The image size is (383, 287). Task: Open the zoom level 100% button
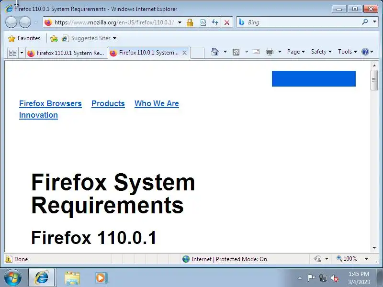point(347,259)
